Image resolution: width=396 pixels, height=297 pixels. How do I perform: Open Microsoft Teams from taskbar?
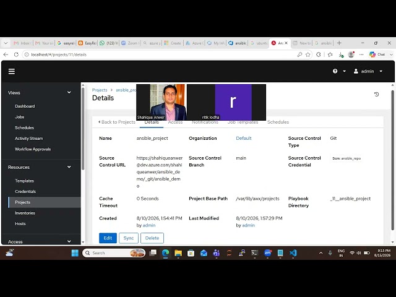216,253
